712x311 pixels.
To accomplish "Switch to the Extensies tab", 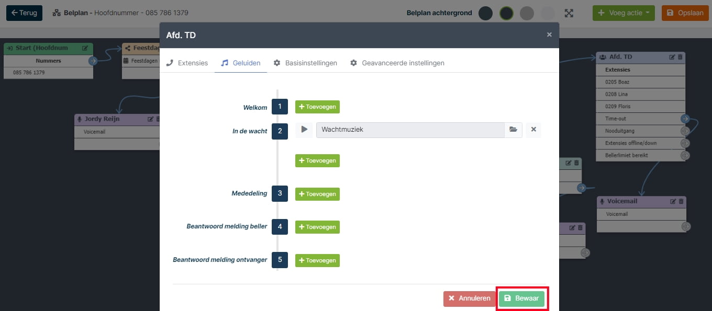I will point(187,63).
